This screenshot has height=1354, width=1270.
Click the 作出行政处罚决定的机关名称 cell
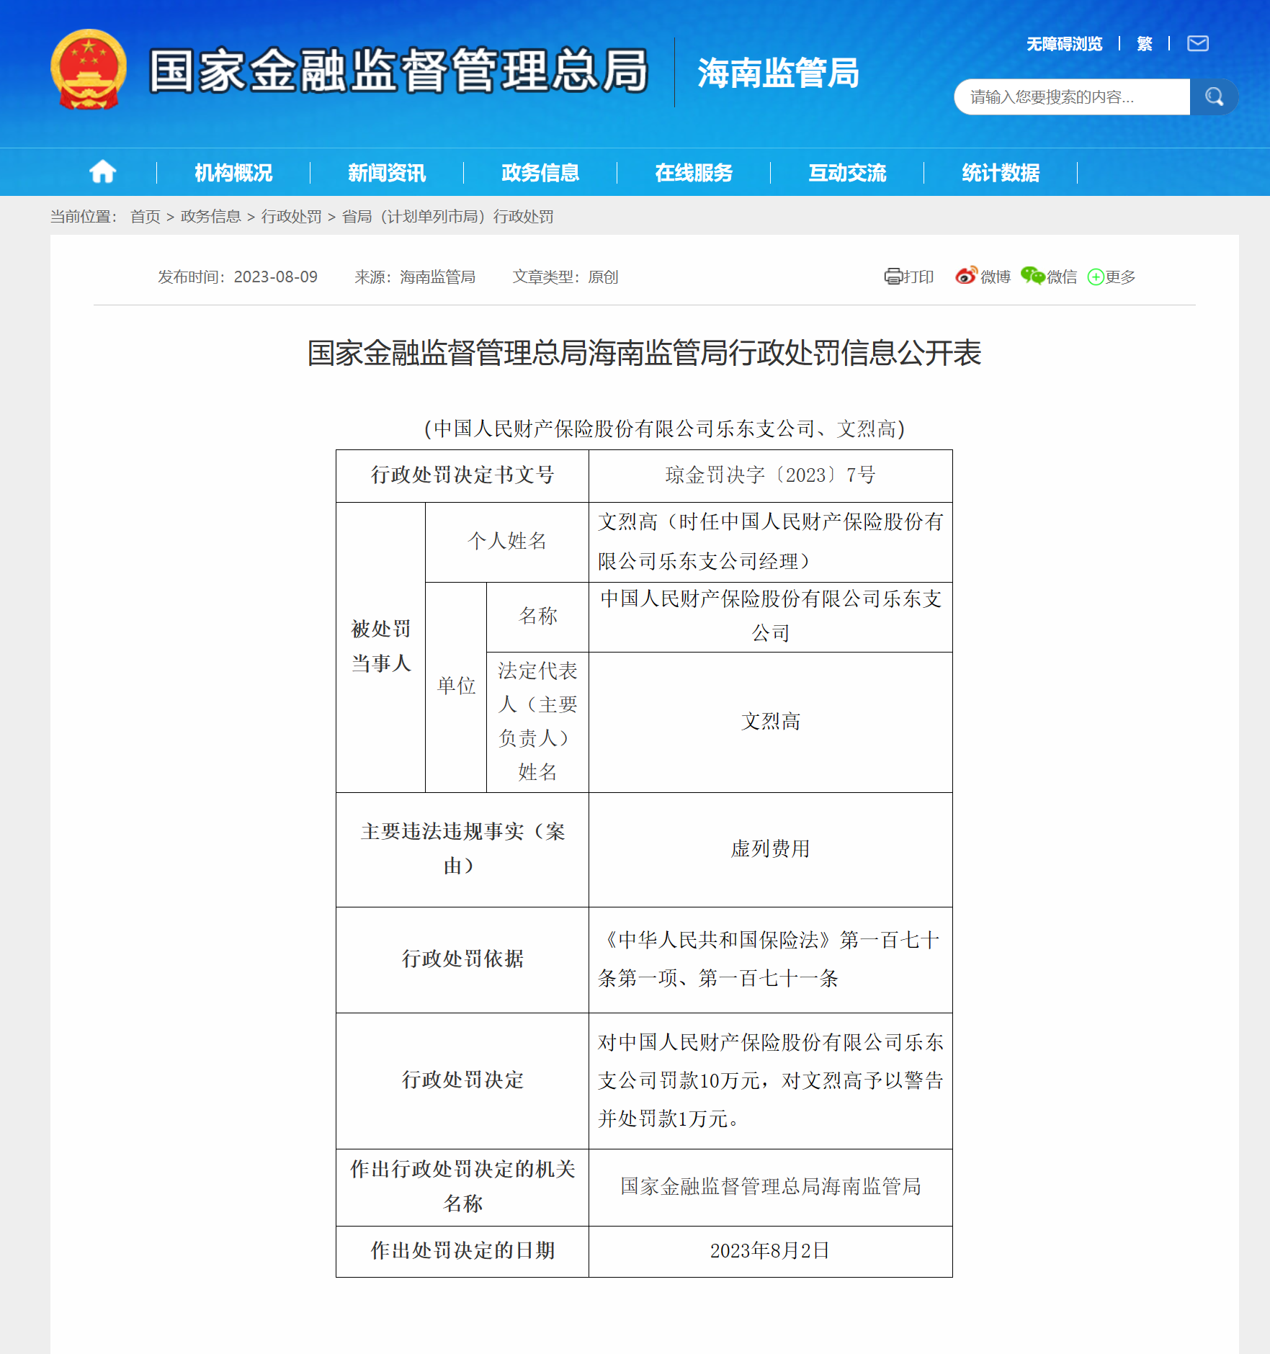click(462, 1187)
